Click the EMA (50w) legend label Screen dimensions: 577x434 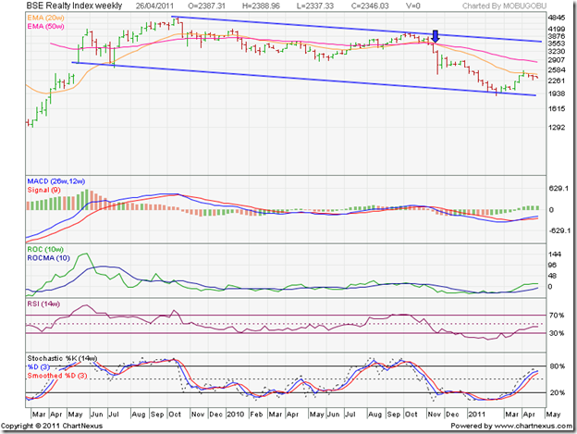[x=45, y=27]
